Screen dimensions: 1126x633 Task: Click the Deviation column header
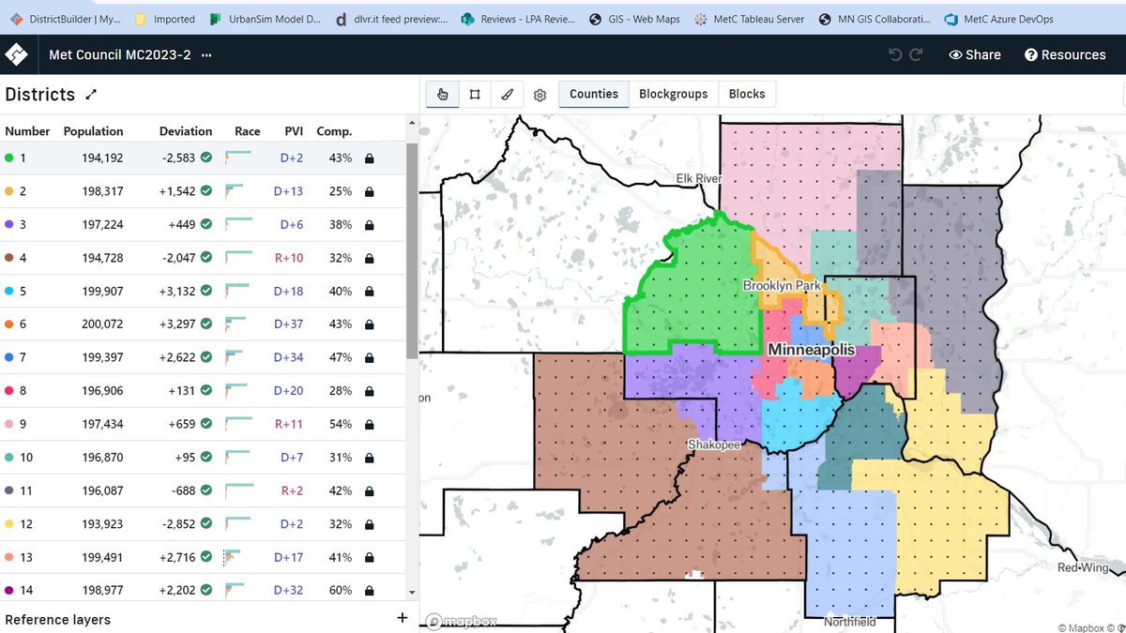(x=186, y=131)
